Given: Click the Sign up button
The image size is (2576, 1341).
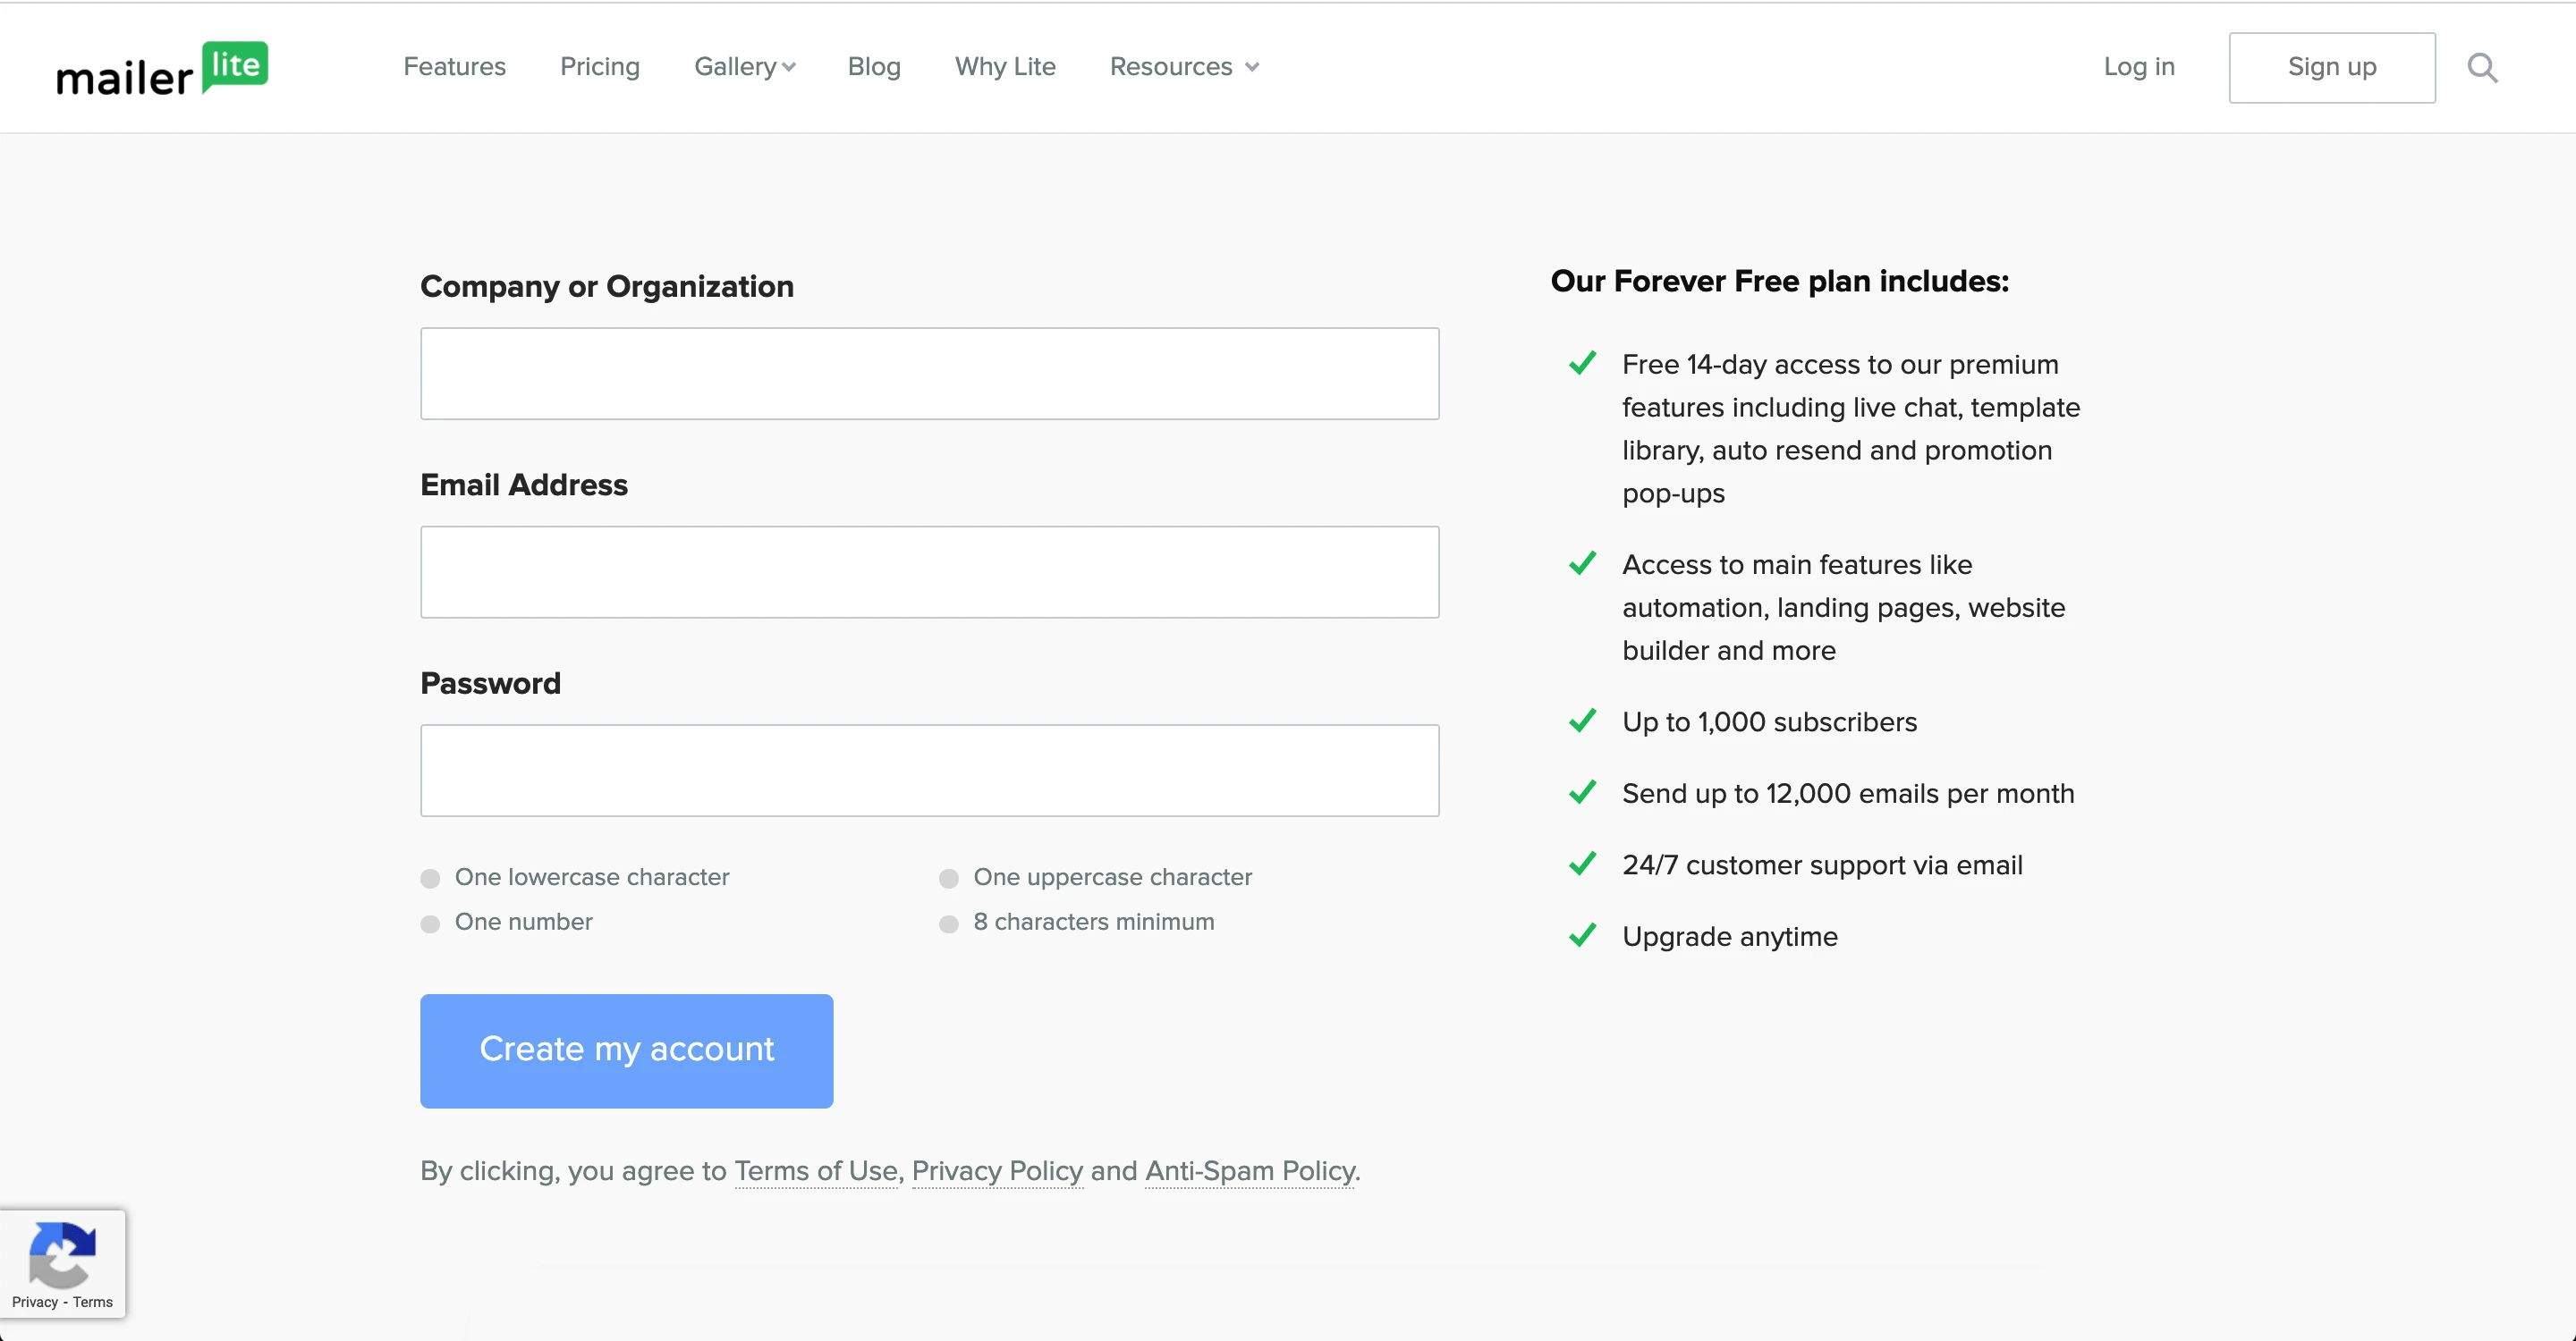Looking at the screenshot, I should [x=2331, y=67].
